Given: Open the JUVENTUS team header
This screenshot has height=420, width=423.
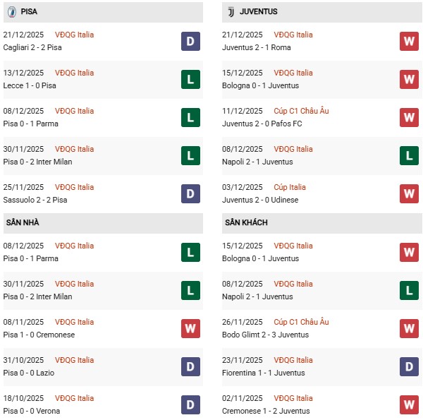Looking at the screenshot, I should 258,12.
